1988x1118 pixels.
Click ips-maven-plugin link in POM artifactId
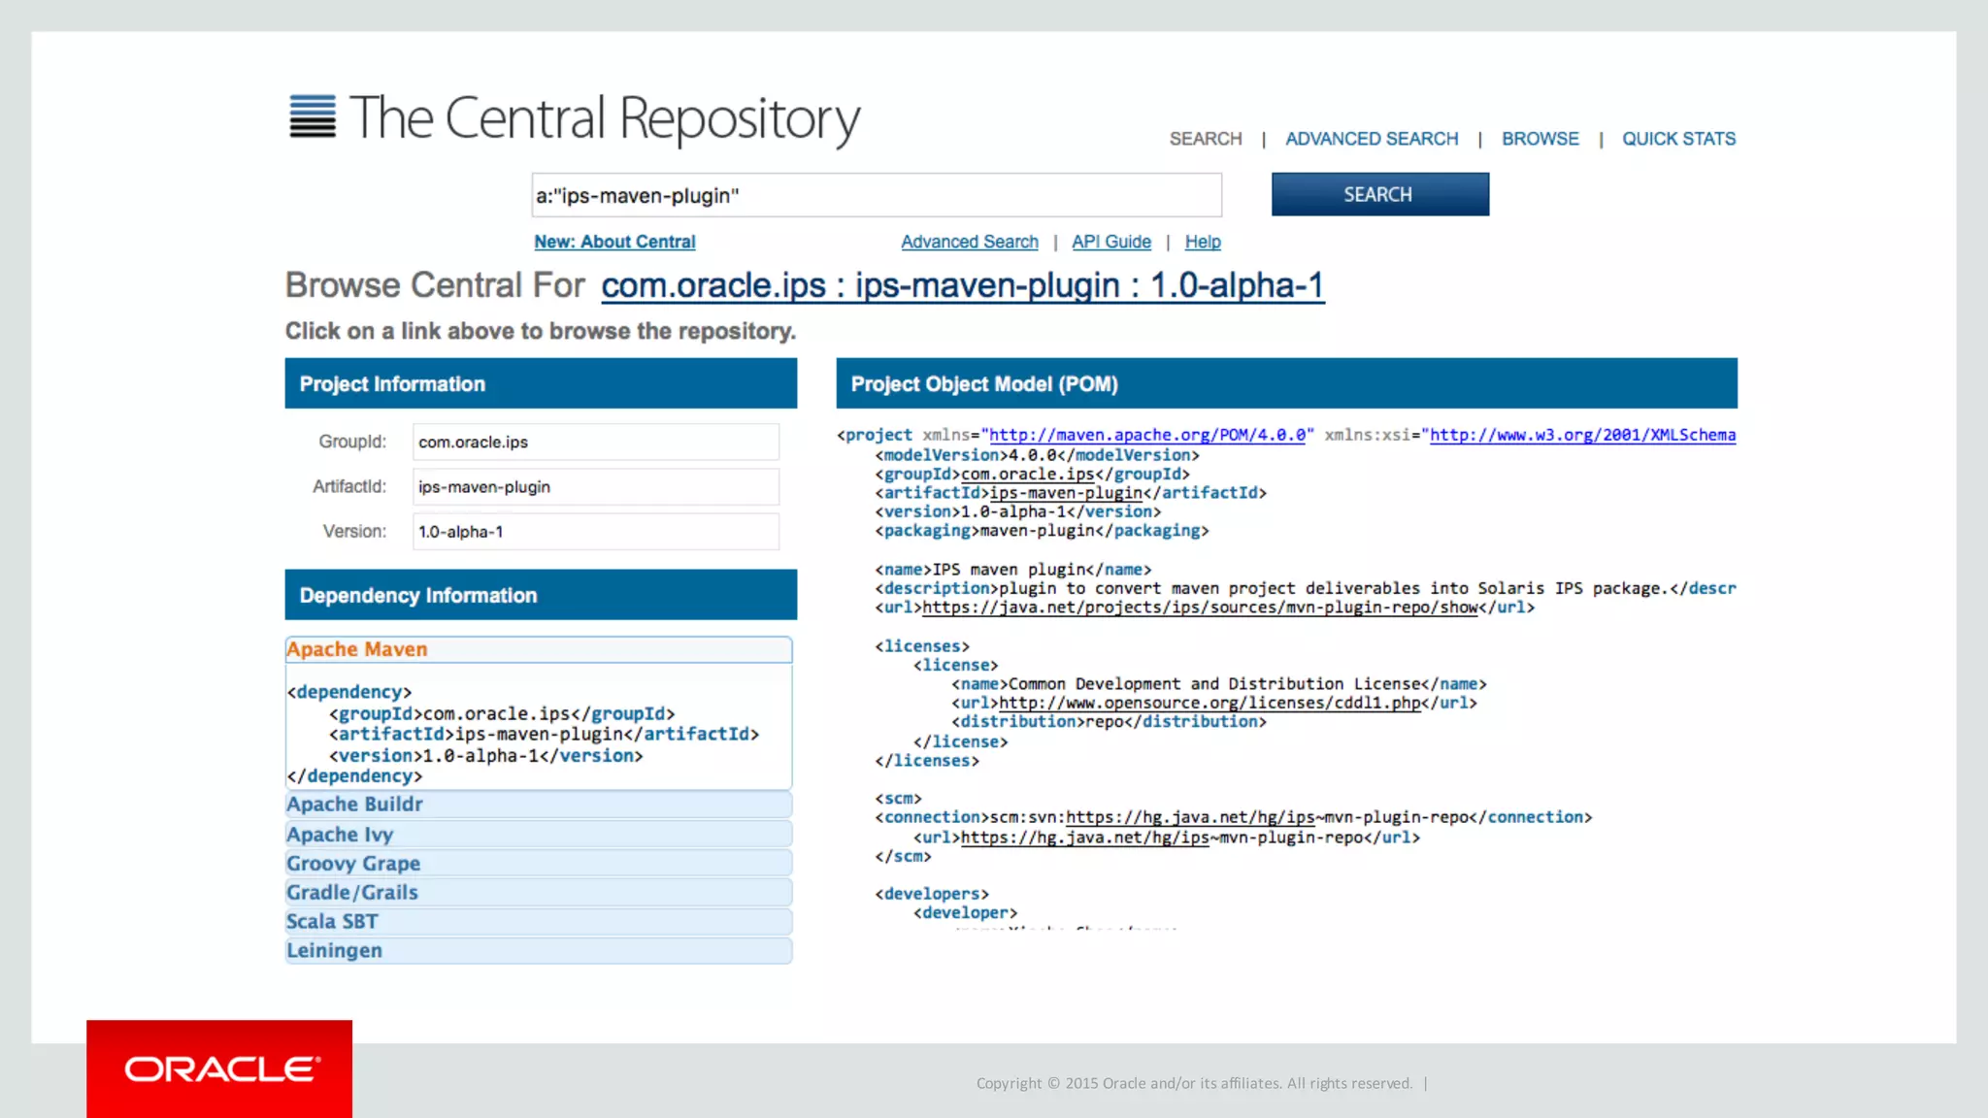coord(1066,493)
